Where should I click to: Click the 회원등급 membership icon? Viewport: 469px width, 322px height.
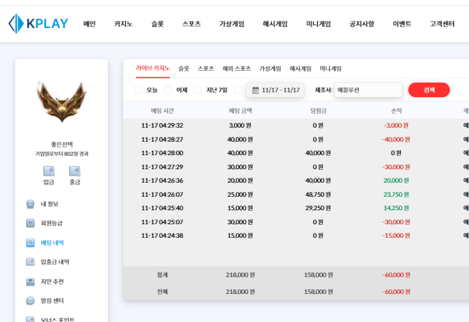(30, 223)
